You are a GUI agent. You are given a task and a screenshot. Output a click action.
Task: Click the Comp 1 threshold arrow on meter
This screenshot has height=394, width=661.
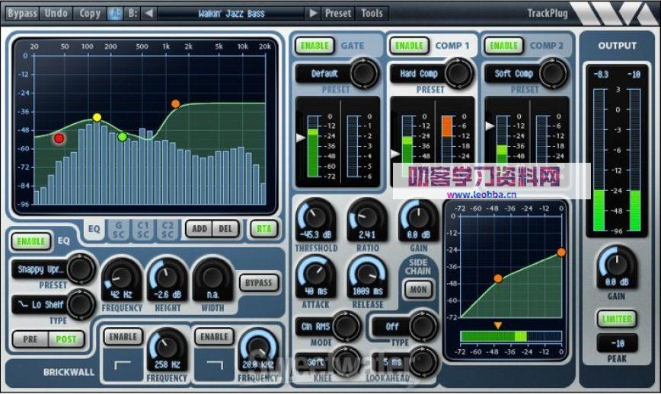click(x=395, y=154)
